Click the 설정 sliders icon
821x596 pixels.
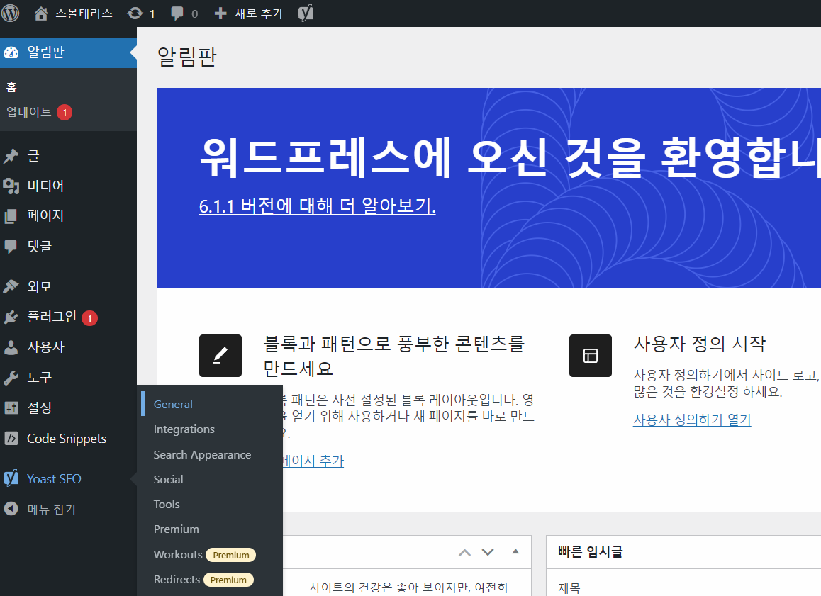point(11,407)
